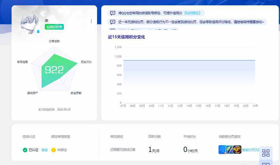Image resolution: width=280 pixels, height=165 pixels.
Task: Click the 平均时长 label
Action: (190, 137)
